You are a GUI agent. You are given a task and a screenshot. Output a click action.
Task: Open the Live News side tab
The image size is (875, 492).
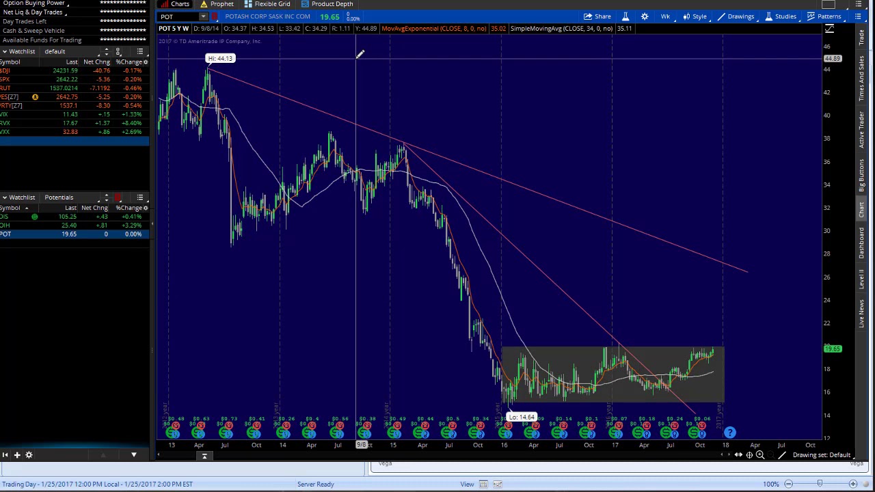click(861, 314)
